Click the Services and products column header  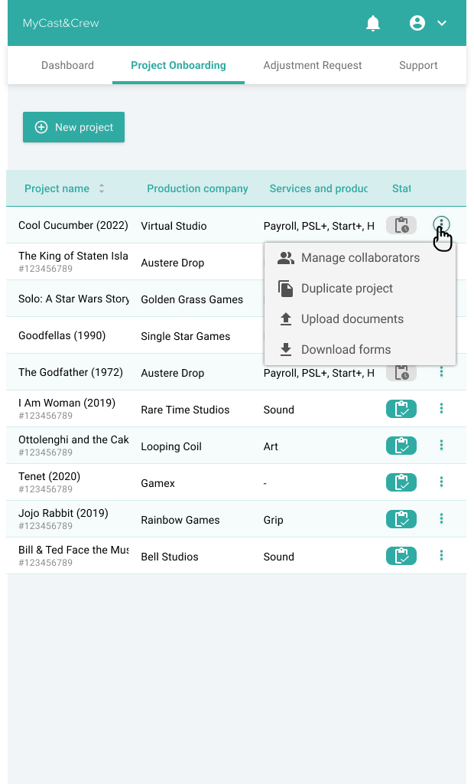pyautogui.click(x=319, y=188)
